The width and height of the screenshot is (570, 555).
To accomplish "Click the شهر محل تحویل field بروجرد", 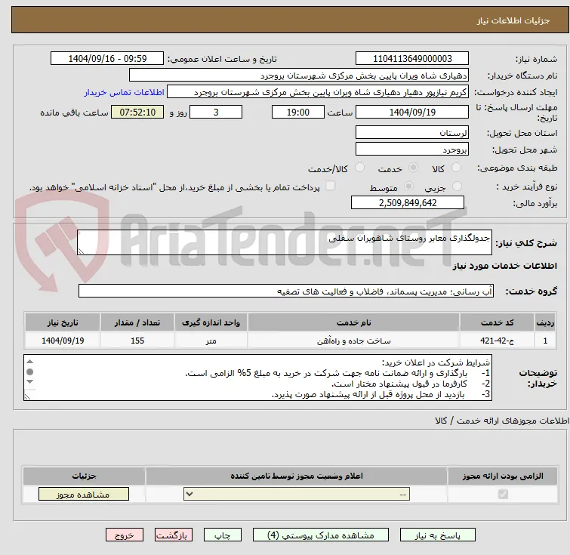I will (x=412, y=149).
